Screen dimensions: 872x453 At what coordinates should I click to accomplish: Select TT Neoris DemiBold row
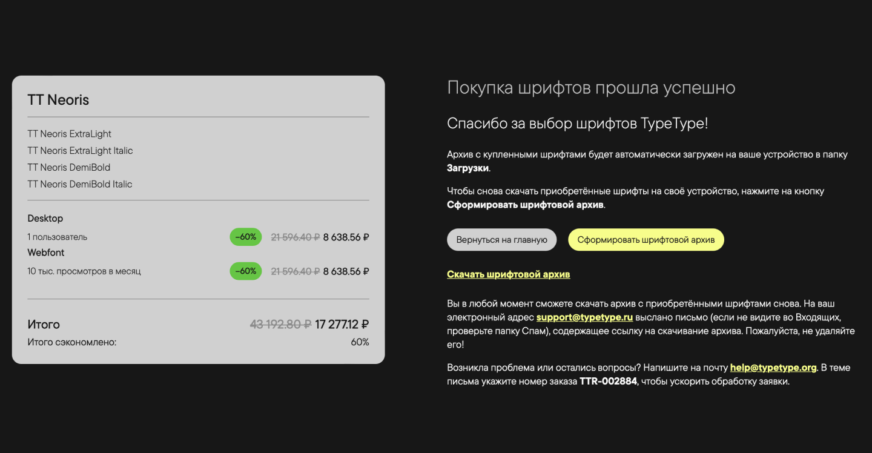(x=69, y=167)
